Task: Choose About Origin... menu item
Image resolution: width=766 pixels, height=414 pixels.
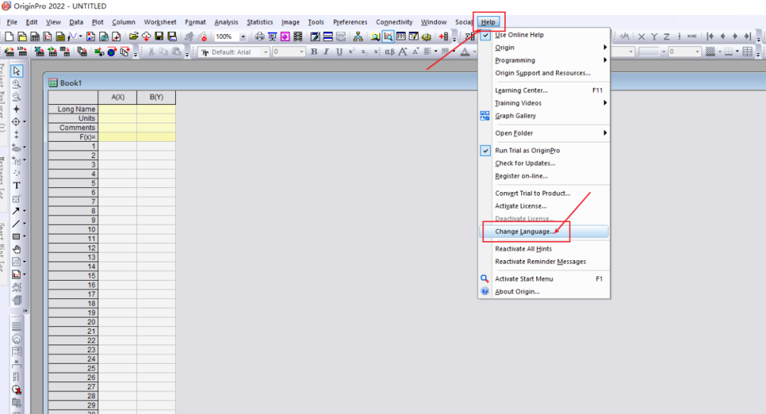Action: coord(544,291)
